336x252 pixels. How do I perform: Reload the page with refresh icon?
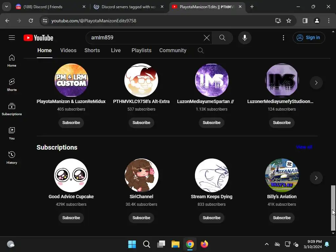[31, 21]
